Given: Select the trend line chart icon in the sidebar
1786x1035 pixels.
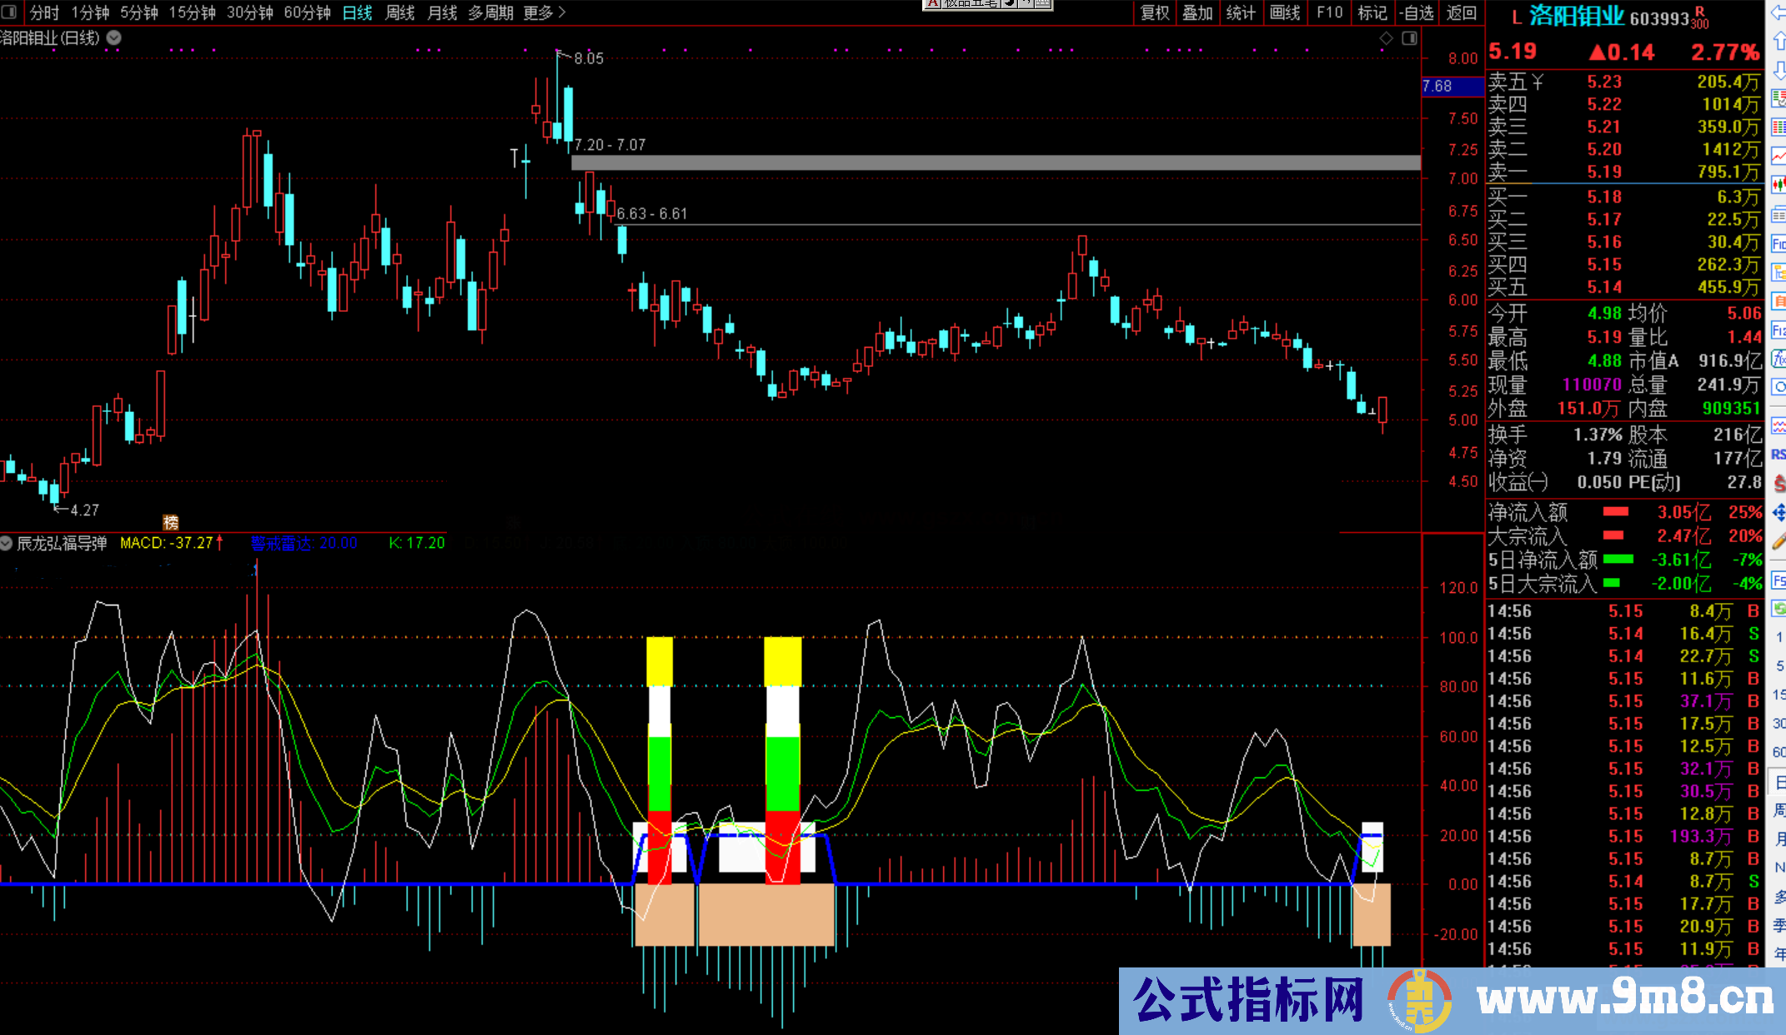Looking at the screenshot, I should coord(1778,157).
